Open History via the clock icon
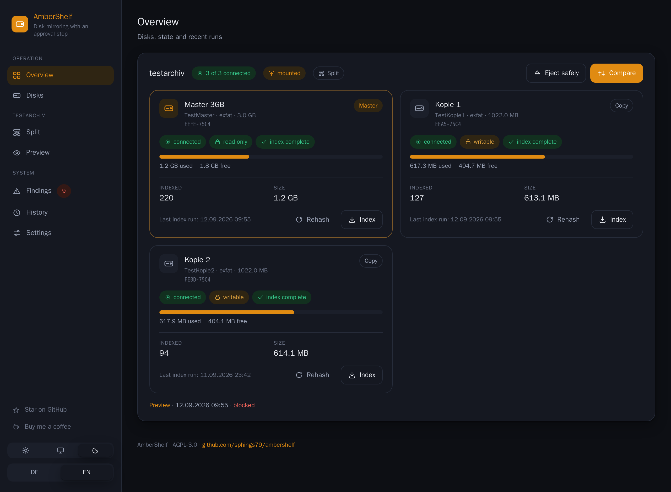Image resolution: width=671 pixels, height=492 pixels. pos(17,212)
